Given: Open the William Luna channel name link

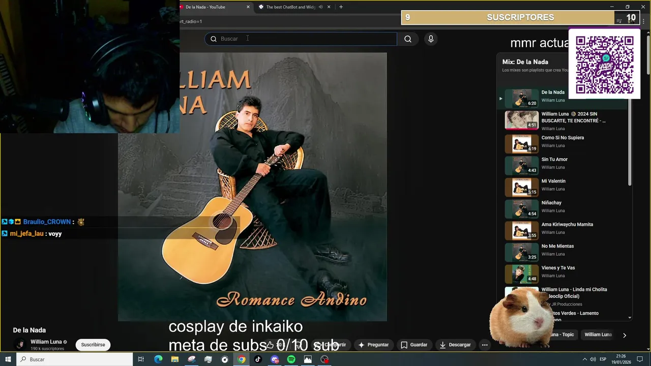Looking at the screenshot, I should [x=46, y=342].
